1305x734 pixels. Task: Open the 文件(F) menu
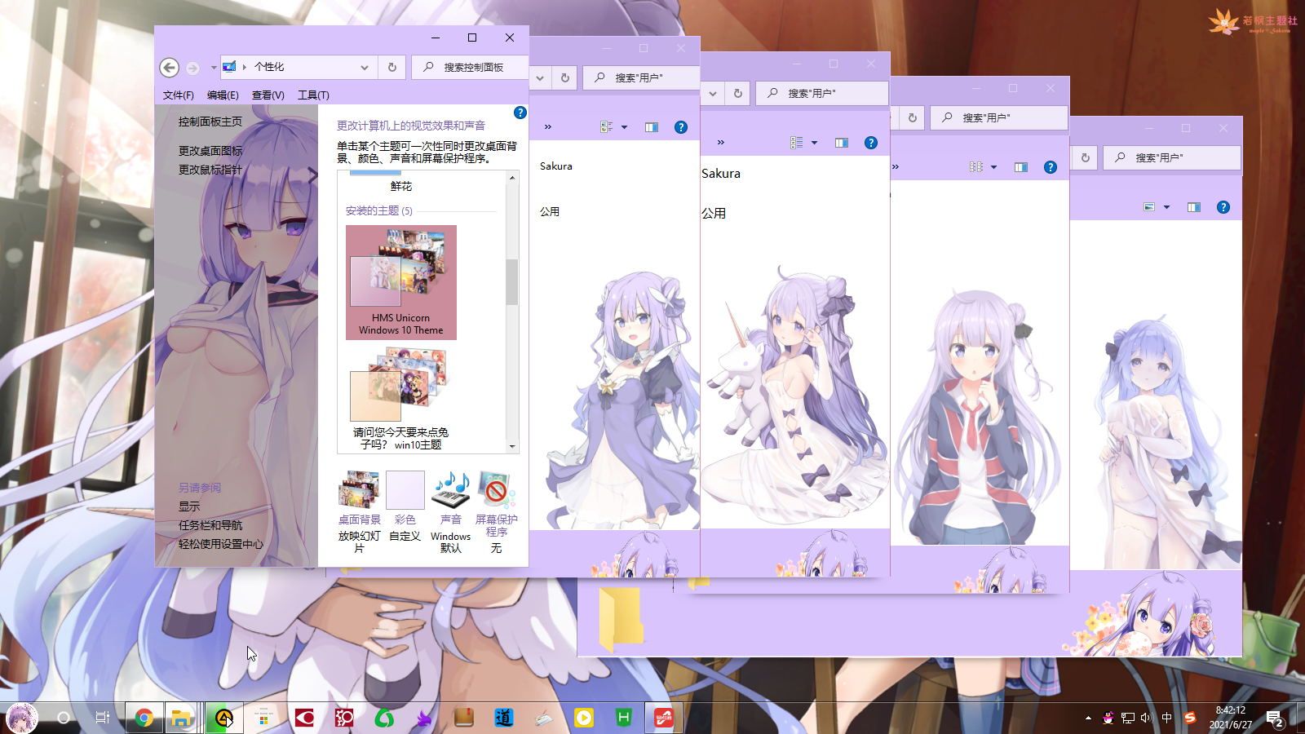[178, 95]
